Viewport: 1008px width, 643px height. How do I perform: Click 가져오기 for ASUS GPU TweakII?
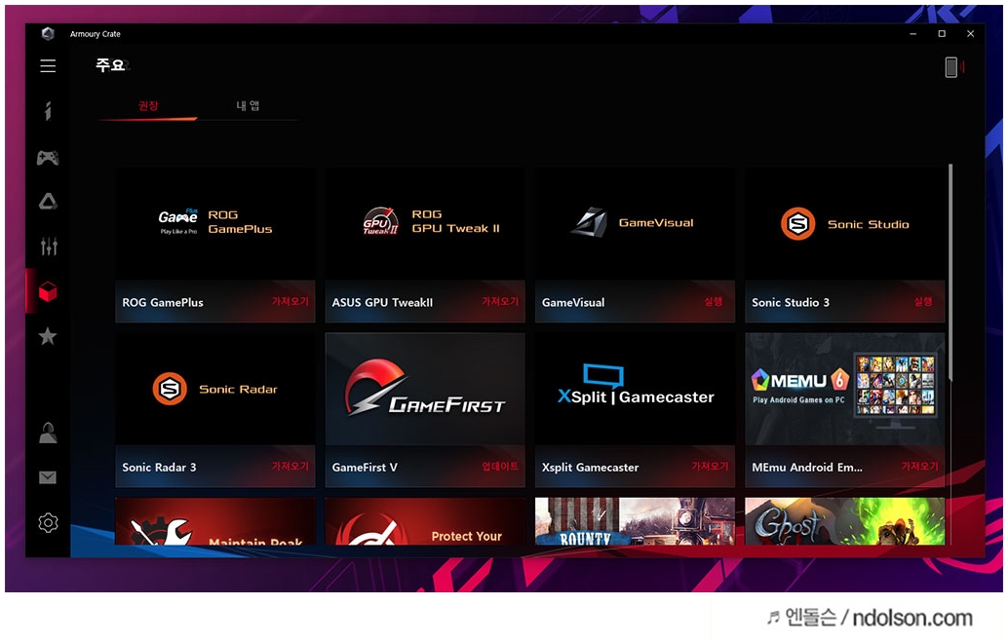pos(499,301)
